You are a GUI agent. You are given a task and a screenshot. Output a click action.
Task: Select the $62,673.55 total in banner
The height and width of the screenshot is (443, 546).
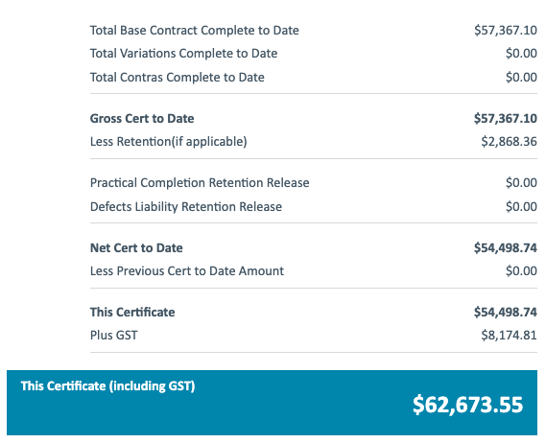467,405
